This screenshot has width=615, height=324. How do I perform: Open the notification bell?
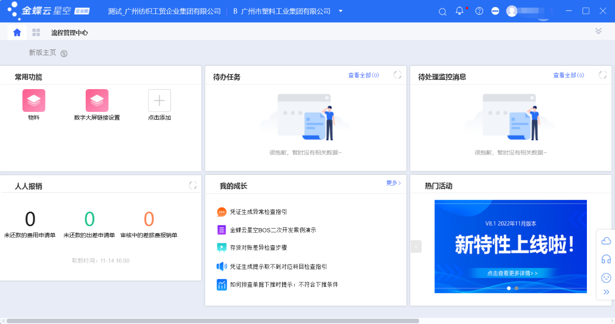(460, 11)
